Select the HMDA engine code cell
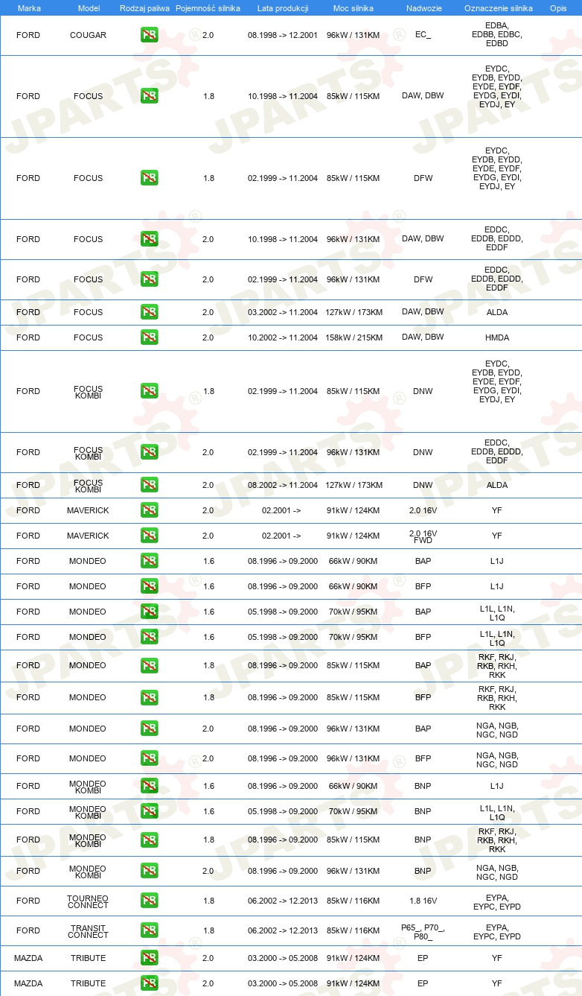The height and width of the screenshot is (996, 582). click(x=497, y=337)
